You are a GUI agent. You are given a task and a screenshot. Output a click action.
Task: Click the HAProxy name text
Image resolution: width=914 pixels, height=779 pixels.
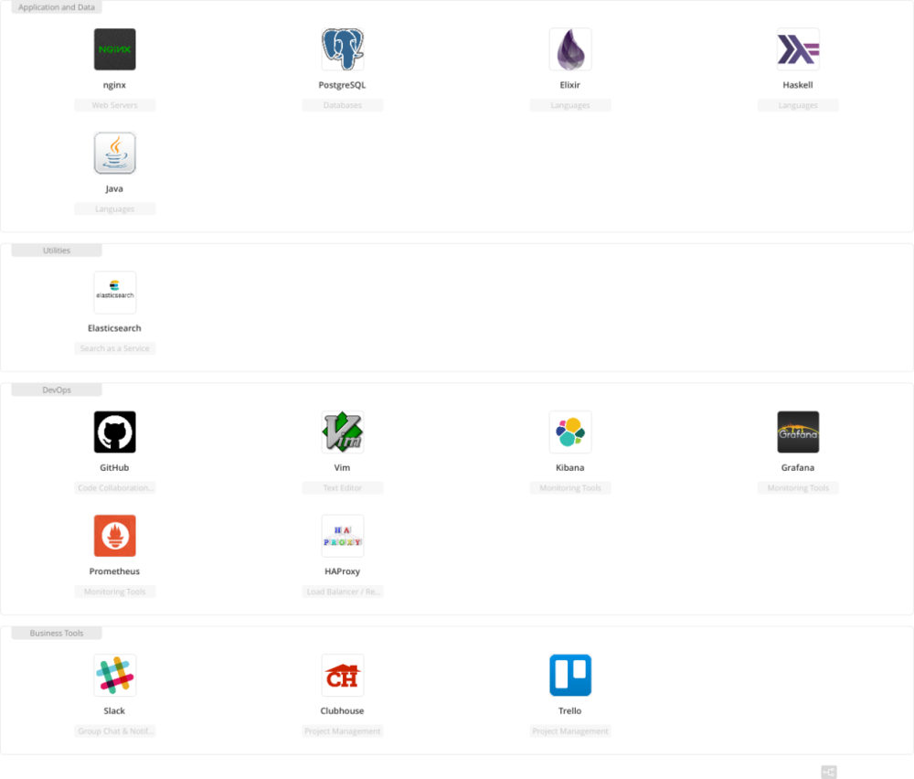[x=343, y=571]
